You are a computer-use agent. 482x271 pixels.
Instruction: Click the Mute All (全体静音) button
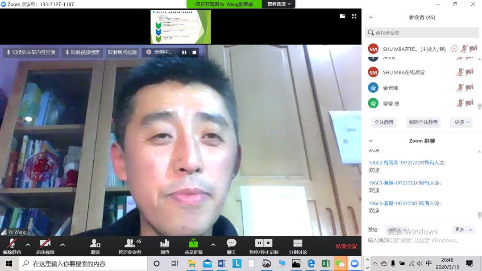(384, 122)
